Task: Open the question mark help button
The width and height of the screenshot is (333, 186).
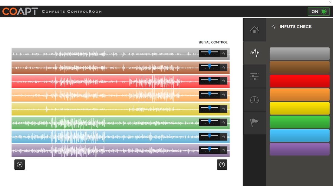Action: pyautogui.click(x=222, y=165)
